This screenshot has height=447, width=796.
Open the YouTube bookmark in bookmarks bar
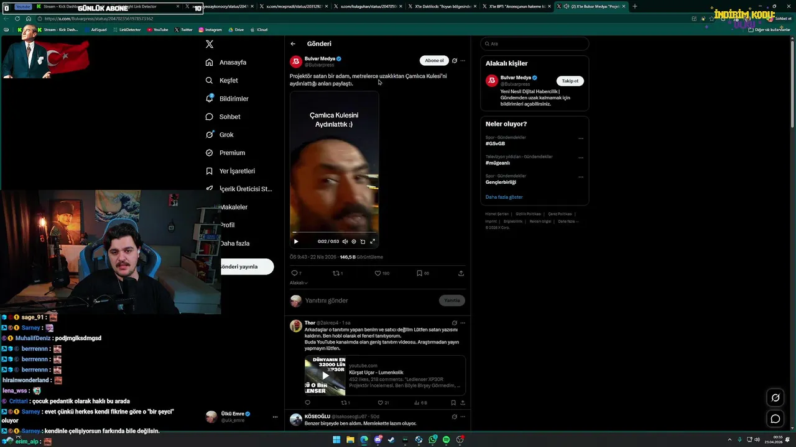coord(157,30)
